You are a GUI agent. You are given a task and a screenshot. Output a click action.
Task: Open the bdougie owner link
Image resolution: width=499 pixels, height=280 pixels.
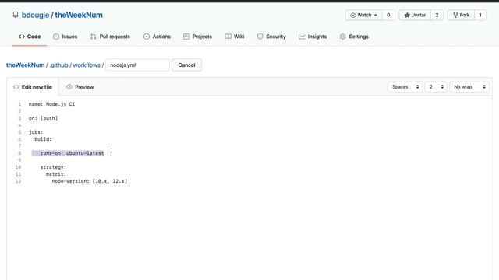[35, 15]
